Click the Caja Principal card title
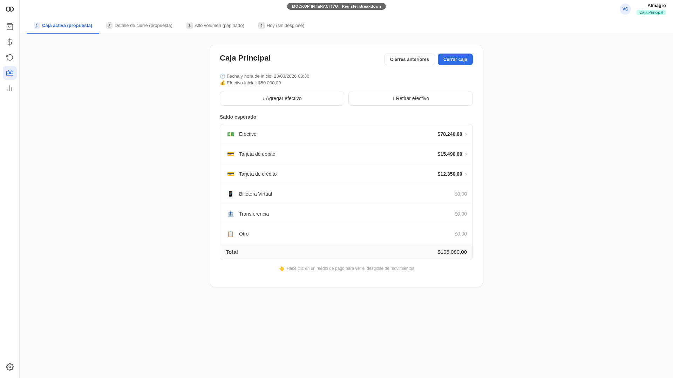Image resolution: width=673 pixels, height=378 pixels. coord(245,58)
